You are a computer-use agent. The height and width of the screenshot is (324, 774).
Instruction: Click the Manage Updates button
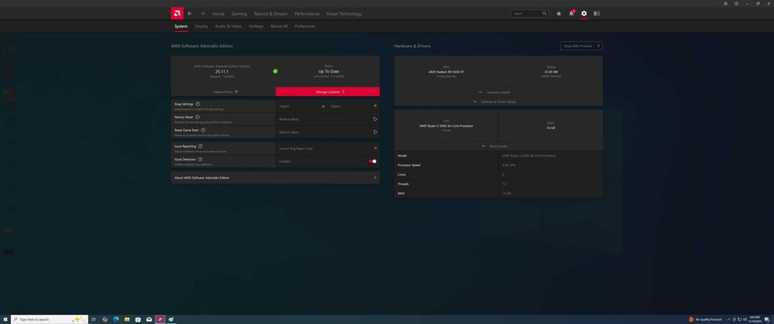(327, 92)
